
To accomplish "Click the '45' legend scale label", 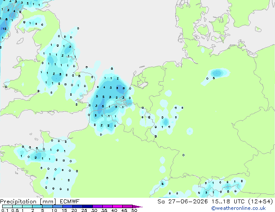I will 124,210.
